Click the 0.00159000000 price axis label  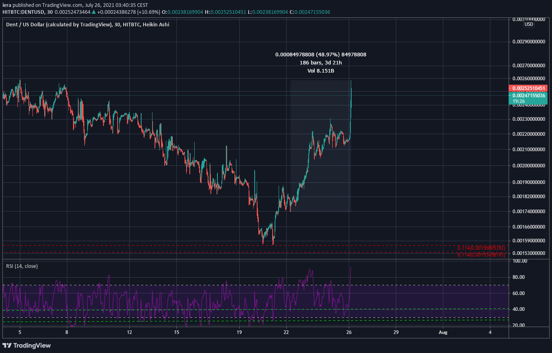point(529,241)
